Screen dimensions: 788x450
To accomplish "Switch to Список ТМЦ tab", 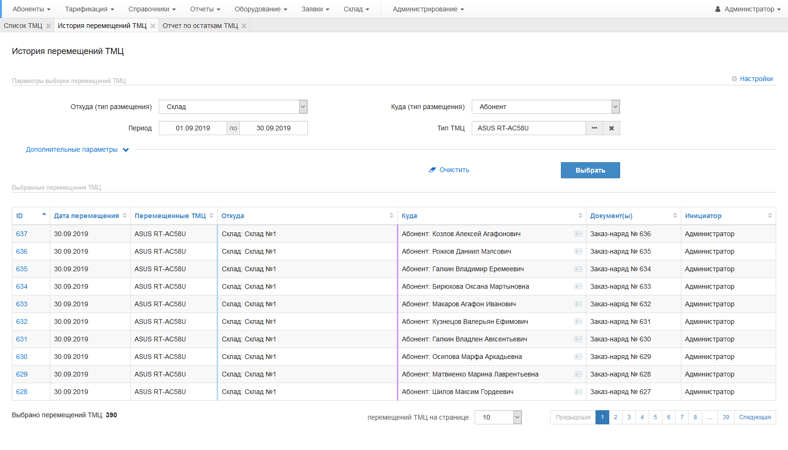I will click(x=23, y=26).
